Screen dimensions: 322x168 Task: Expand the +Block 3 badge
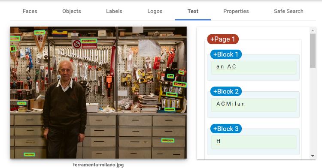click(x=226, y=129)
